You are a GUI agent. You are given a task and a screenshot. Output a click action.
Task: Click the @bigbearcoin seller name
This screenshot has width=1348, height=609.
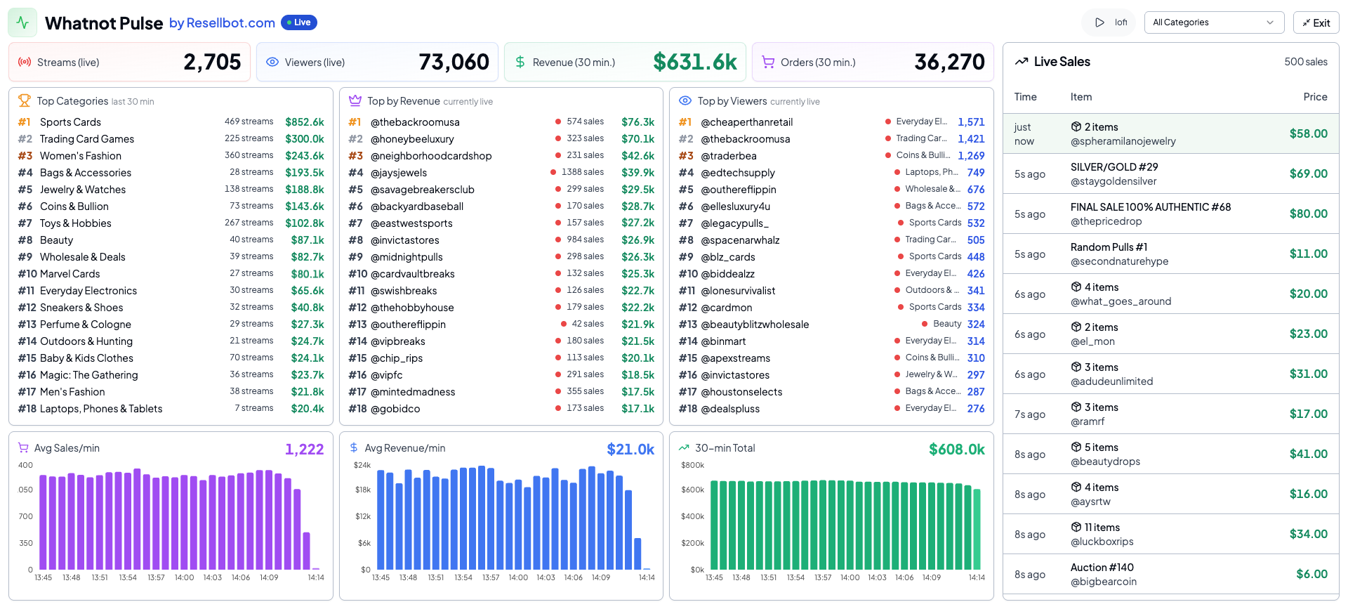[1103, 582]
